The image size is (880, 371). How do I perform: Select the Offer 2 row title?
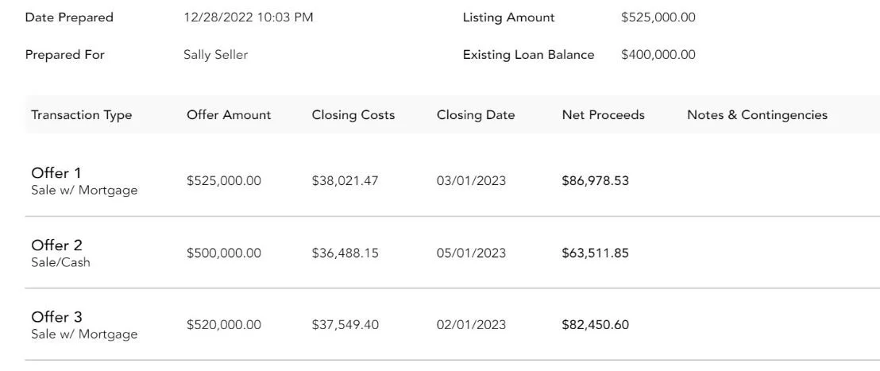click(x=56, y=245)
